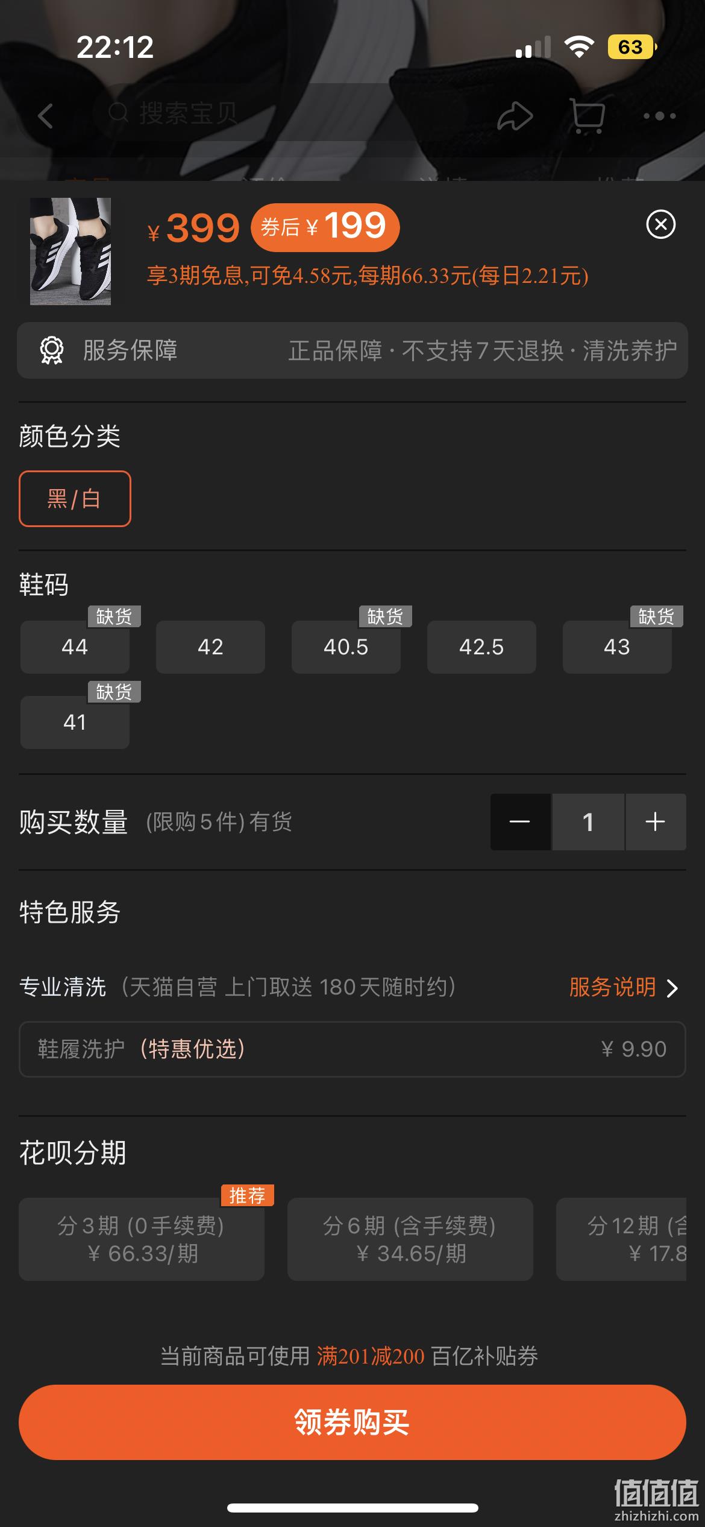The height and width of the screenshot is (1527, 705).
Task: Tap the product thumbnail image
Action: pos(70,251)
